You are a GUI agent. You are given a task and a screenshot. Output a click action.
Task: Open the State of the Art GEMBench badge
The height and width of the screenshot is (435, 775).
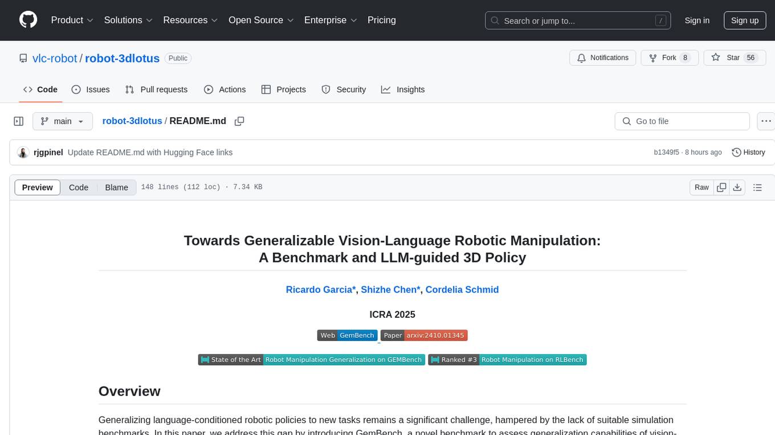[x=312, y=360]
